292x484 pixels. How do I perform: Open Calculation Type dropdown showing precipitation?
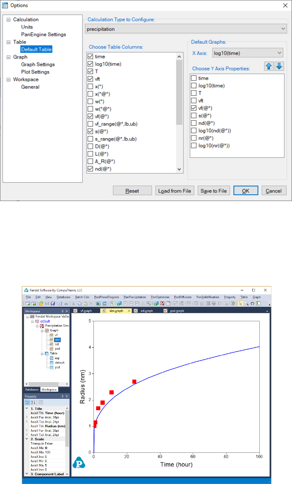186,29
